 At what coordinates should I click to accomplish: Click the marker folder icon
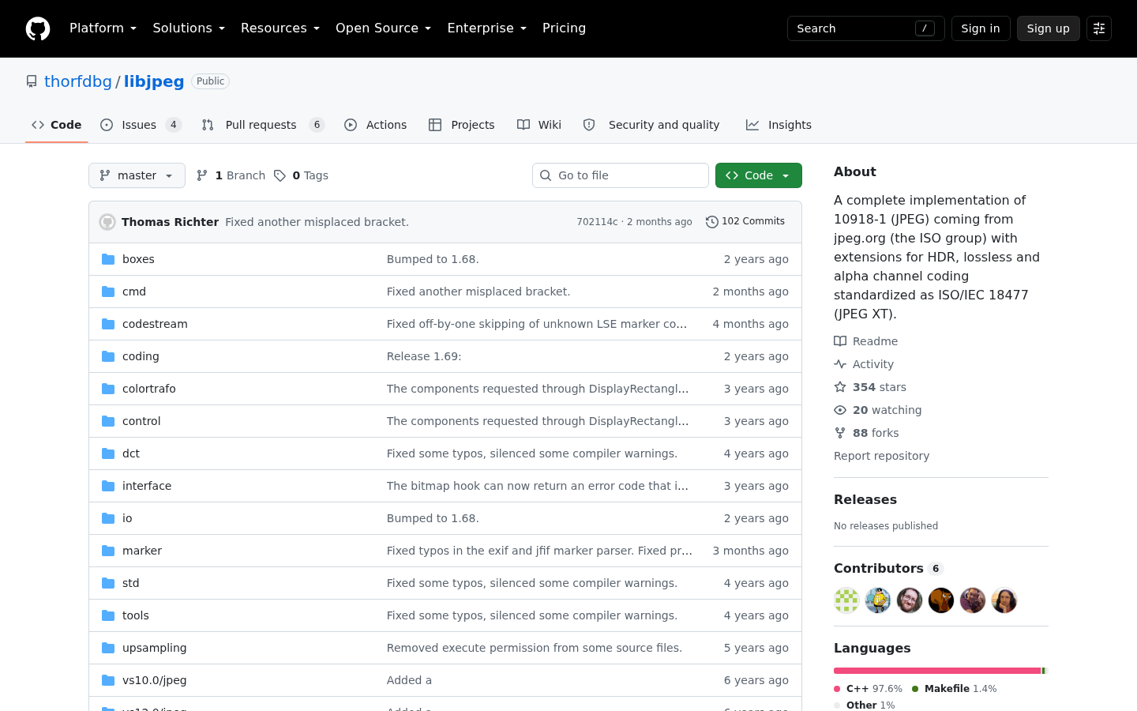click(108, 551)
